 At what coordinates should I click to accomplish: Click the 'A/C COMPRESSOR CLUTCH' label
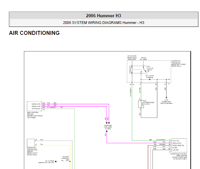point(149,103)
